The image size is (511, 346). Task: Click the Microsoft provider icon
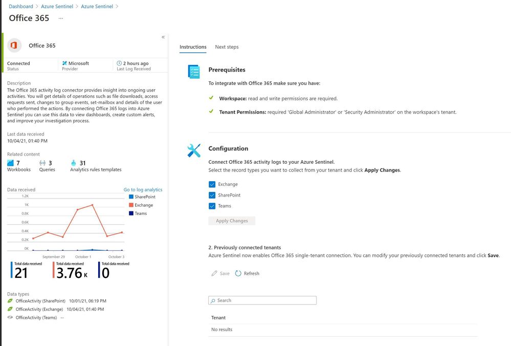tap(64, 63)
